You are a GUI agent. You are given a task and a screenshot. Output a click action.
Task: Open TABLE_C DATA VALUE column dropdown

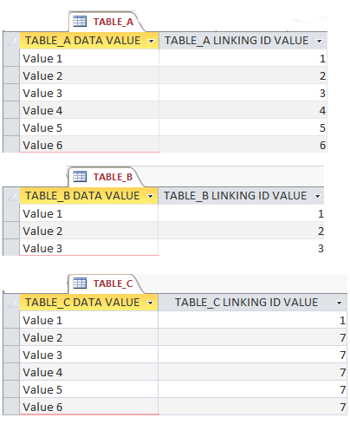click(x=150, y=303)
